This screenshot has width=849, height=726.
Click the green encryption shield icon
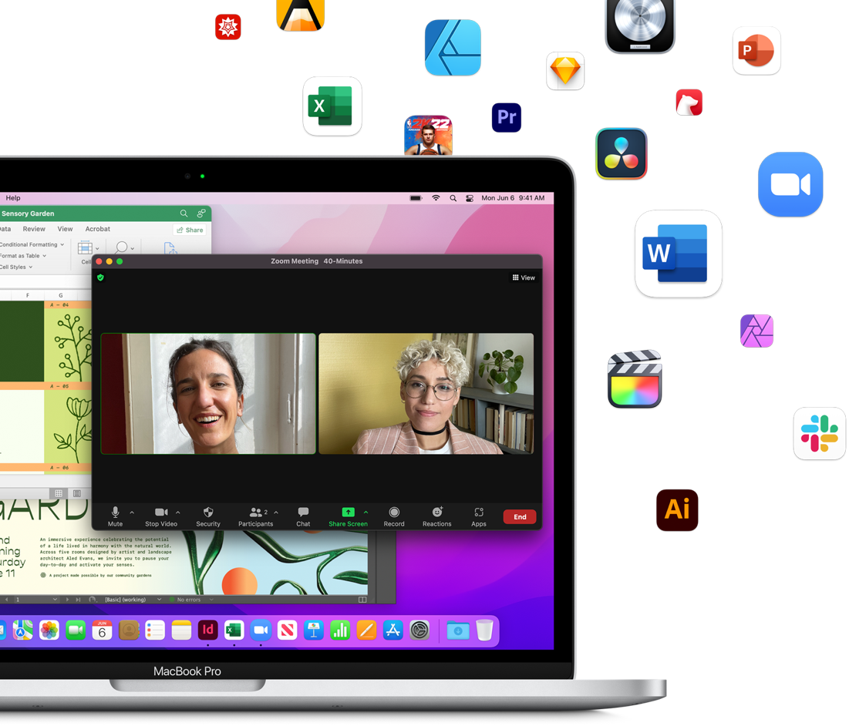coord(100,277)
